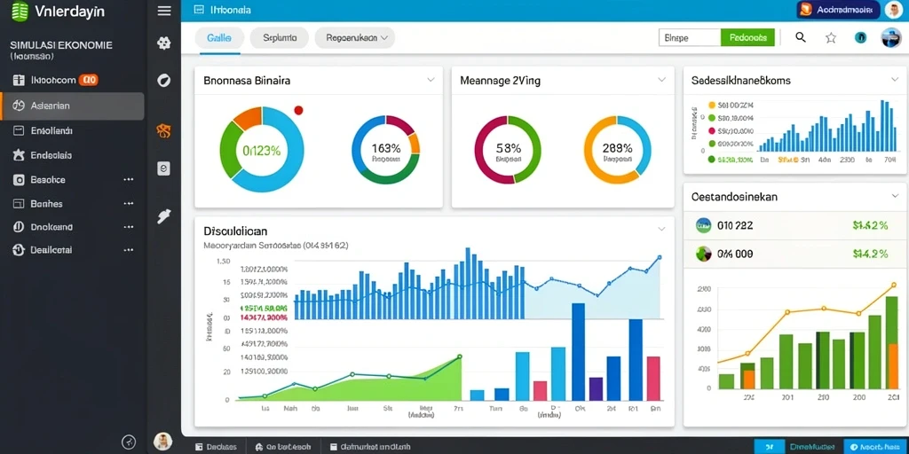
Task: Click the teal round icon beside the star
Action: [x=861, y=38]
